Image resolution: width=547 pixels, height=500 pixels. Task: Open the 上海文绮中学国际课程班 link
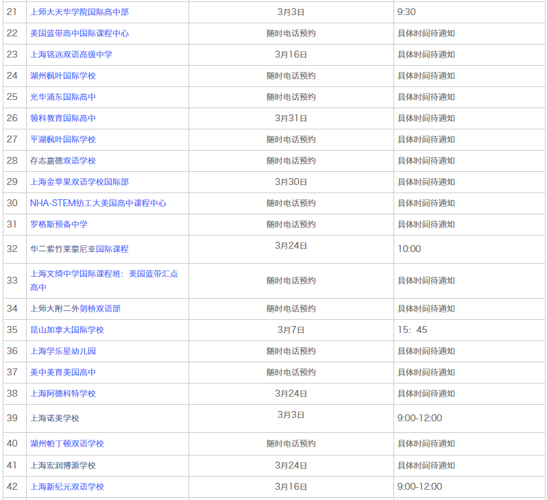[x=104, y=281]
